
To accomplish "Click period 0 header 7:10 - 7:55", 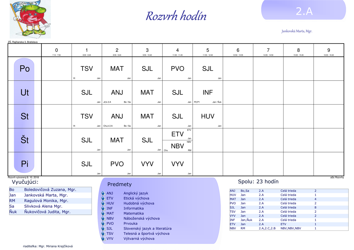I will point(56,50).
